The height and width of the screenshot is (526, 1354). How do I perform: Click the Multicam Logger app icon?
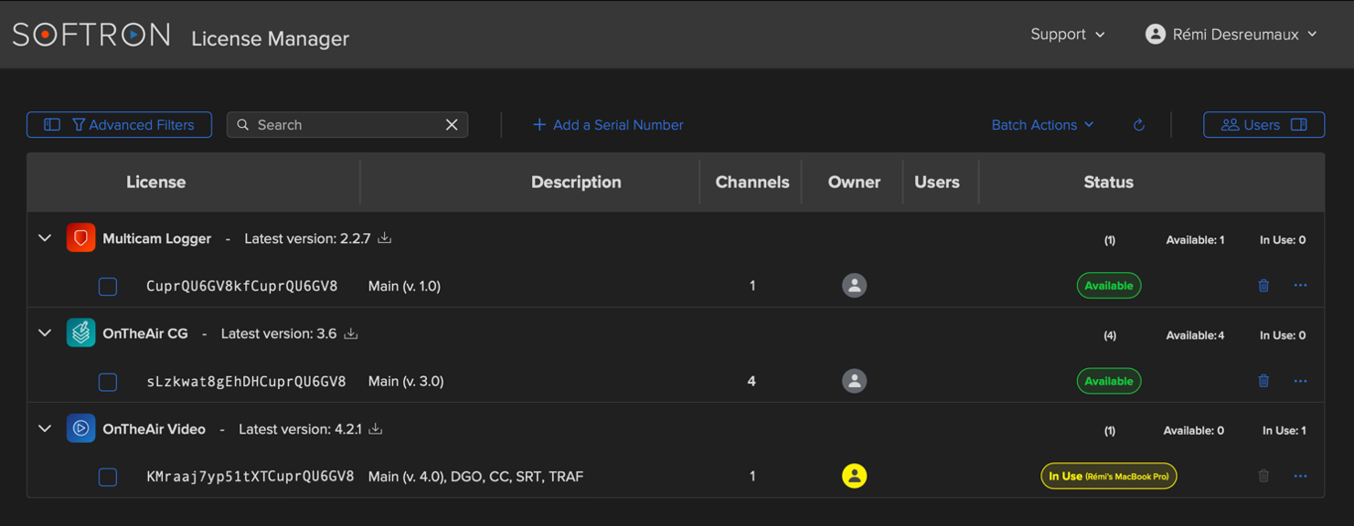point(80,237)
